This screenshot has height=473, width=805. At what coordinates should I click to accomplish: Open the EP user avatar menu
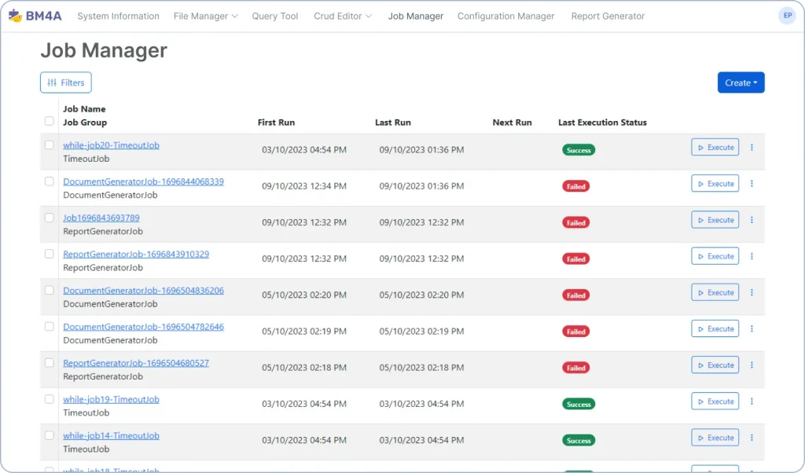787,16
